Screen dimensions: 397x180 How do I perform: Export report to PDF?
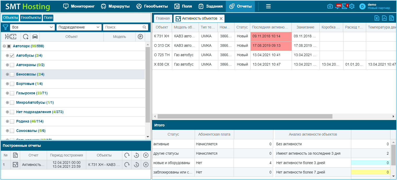coord(384,18)
